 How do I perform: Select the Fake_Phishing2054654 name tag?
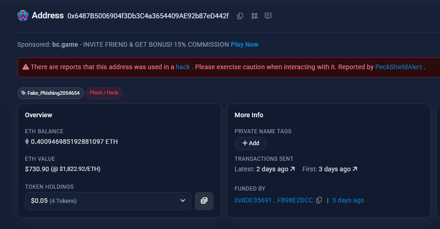point(50,93)
